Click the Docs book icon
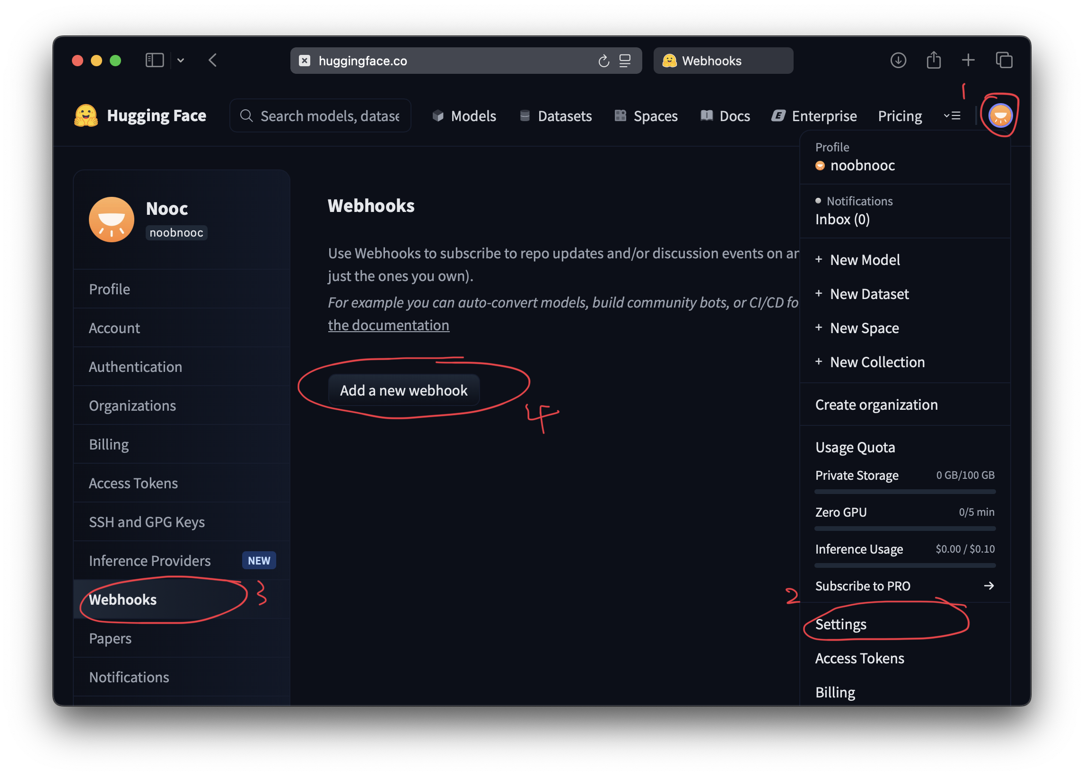 coord(706,115)
